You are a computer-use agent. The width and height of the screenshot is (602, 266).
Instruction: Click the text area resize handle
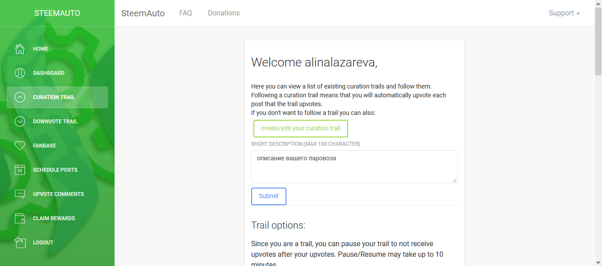tap(454, 180)
